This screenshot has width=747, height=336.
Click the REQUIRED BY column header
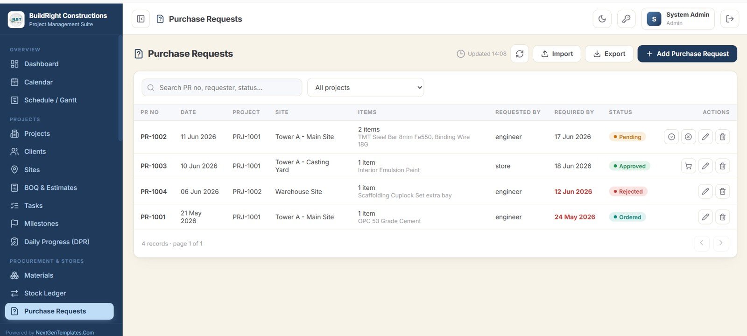tap(574, 112)
